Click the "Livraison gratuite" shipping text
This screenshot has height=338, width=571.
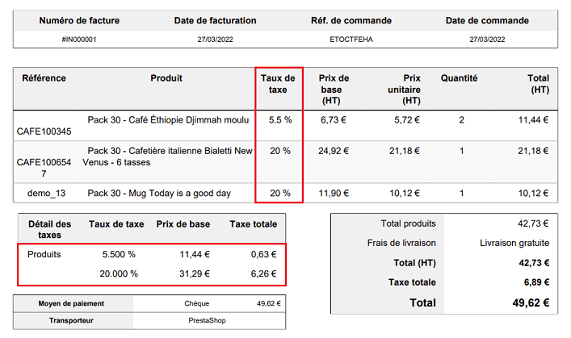(514, 243)
